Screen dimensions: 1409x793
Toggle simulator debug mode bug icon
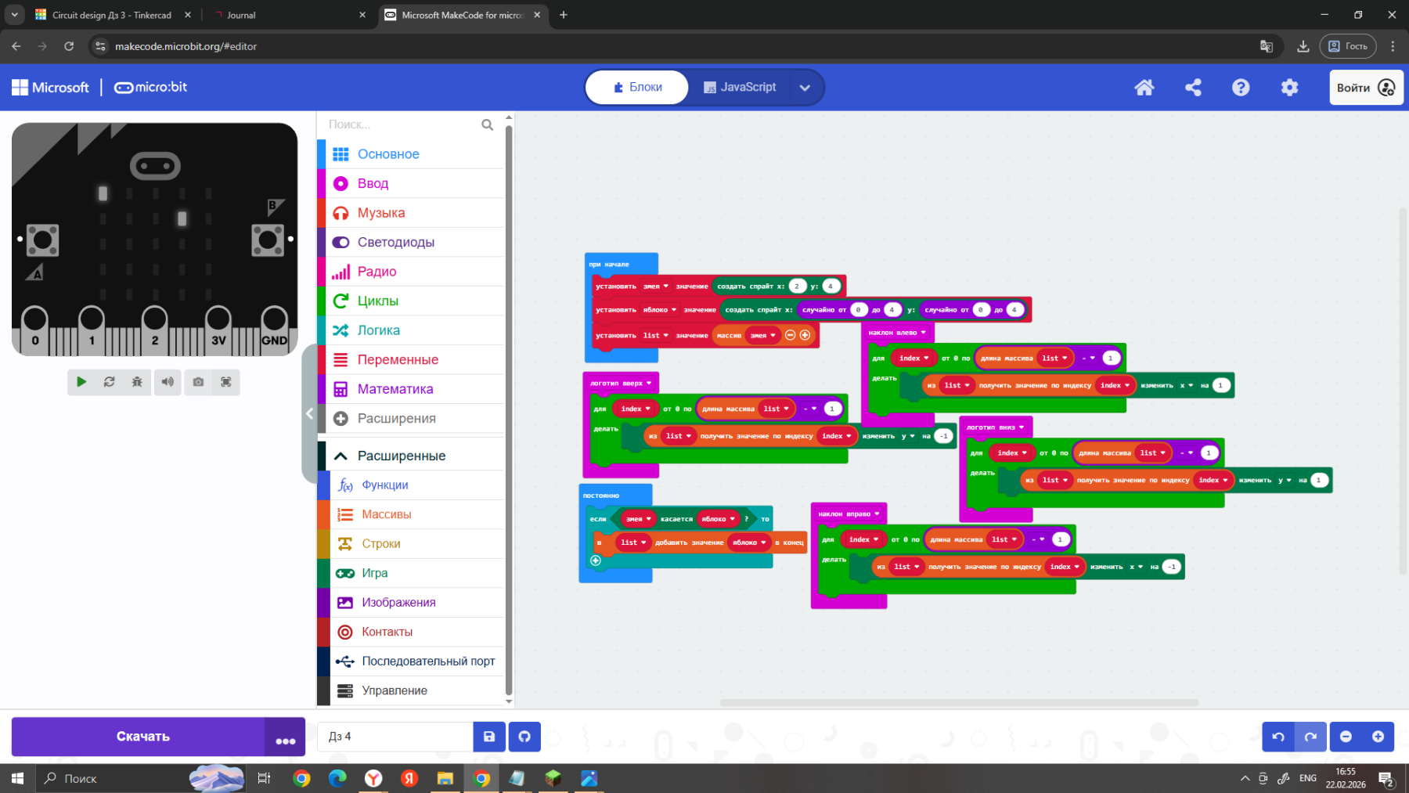[x=137, y=382]
